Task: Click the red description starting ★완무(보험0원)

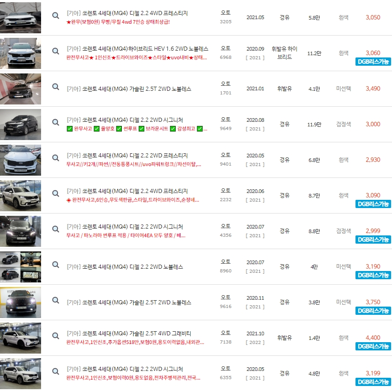Action: pyautogui.click(x=118, y=22)
